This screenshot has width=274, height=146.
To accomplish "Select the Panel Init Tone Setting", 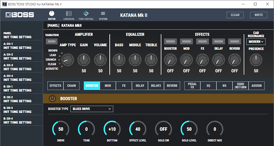I will 21,35.
